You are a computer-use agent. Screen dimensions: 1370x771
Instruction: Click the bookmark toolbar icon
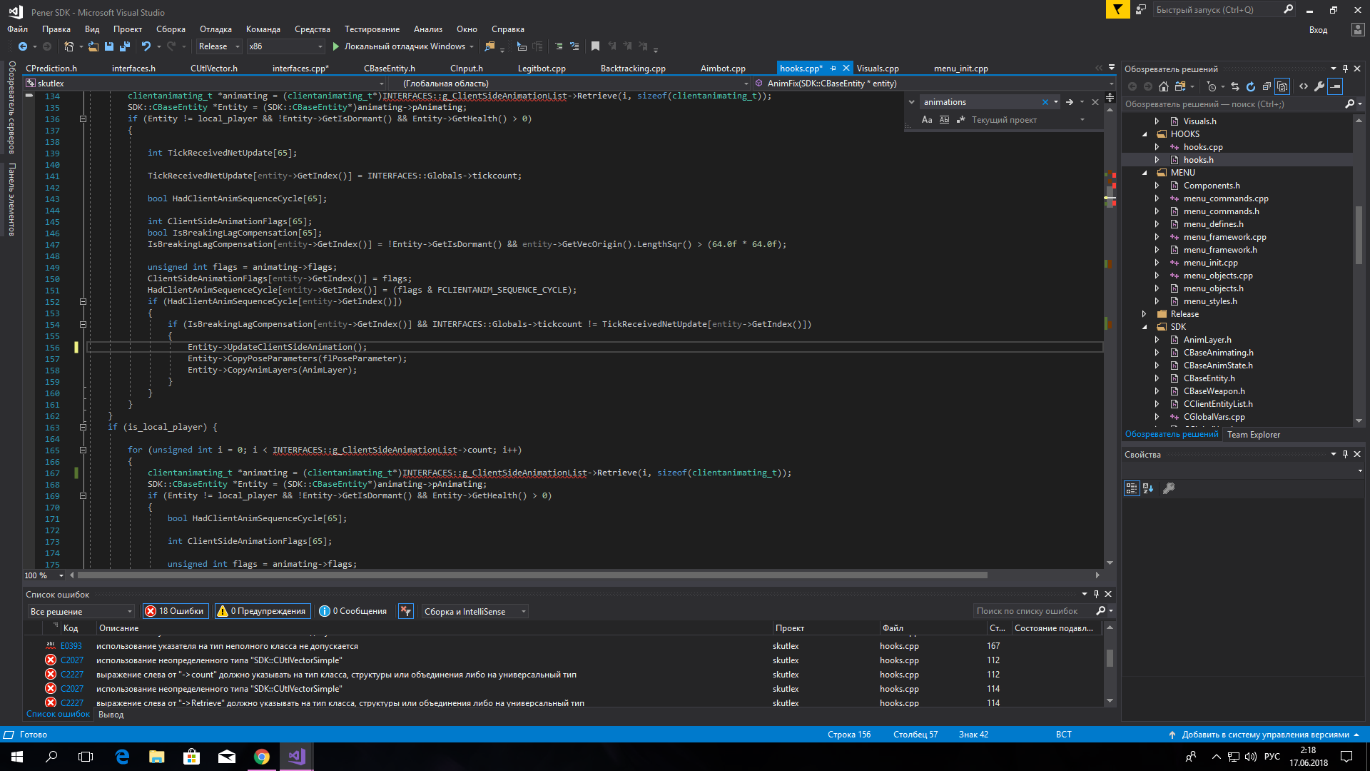595,46
